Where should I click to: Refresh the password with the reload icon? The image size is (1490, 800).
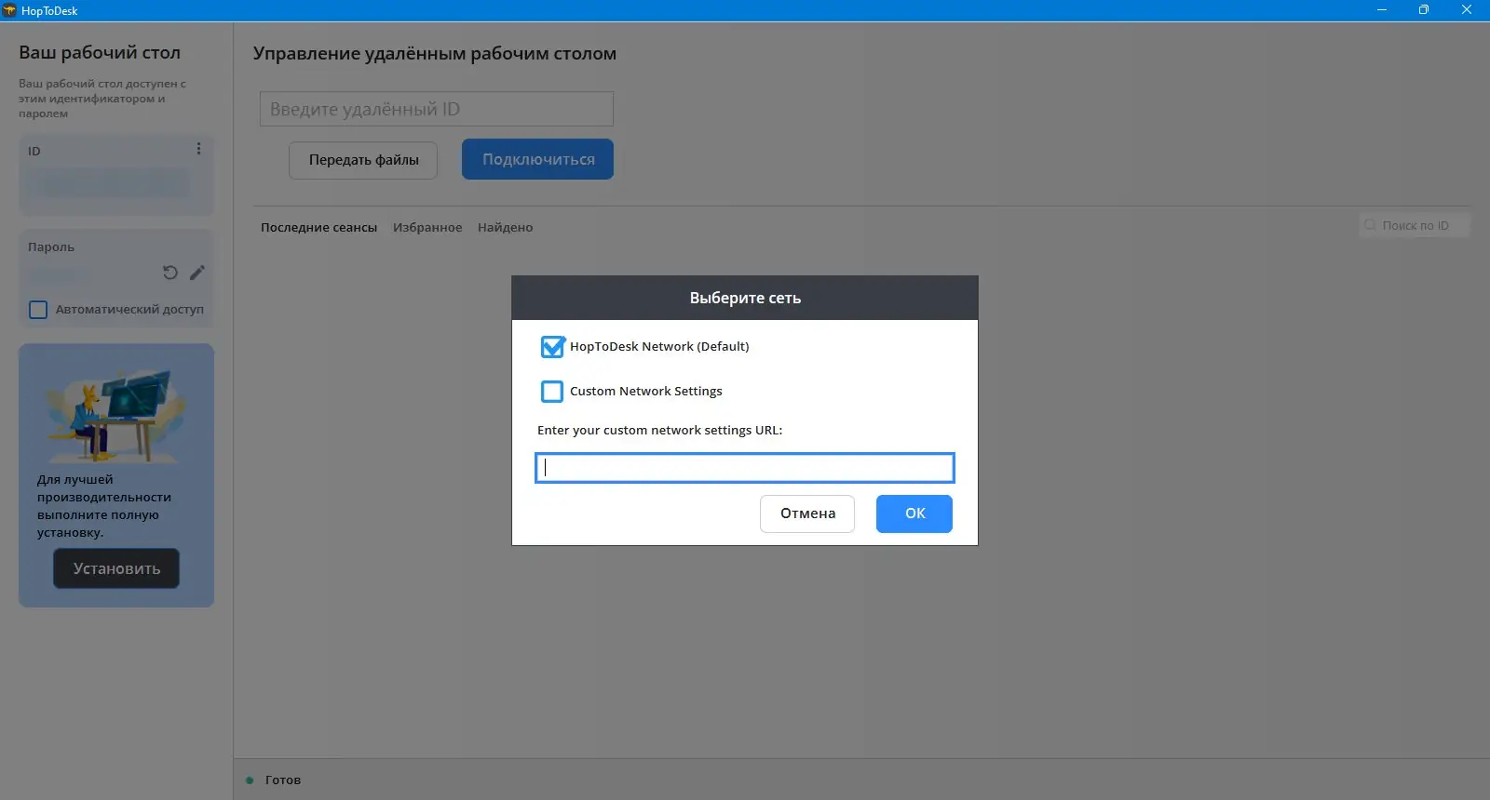tap(170, 273)
